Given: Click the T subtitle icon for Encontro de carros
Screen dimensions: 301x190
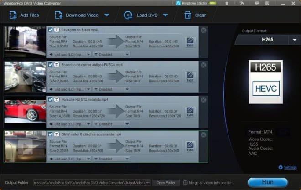Looking at the screenshot, I should pyautogui.click(x=57, y=65).
